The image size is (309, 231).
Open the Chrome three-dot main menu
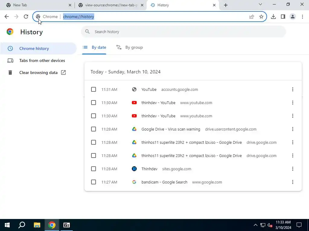(302, 17)
